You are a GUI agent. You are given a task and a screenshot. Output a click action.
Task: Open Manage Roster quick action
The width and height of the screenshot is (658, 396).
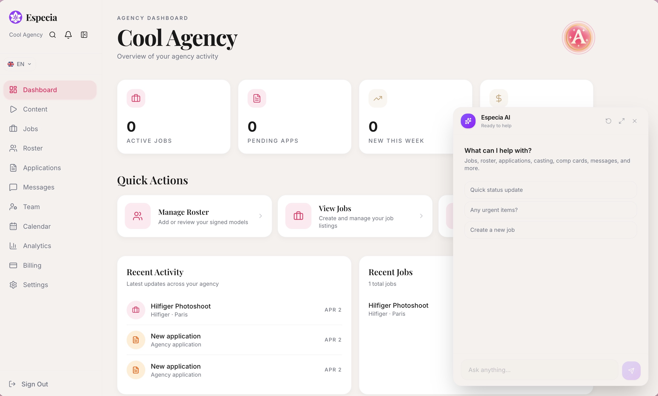pos(194,216)
